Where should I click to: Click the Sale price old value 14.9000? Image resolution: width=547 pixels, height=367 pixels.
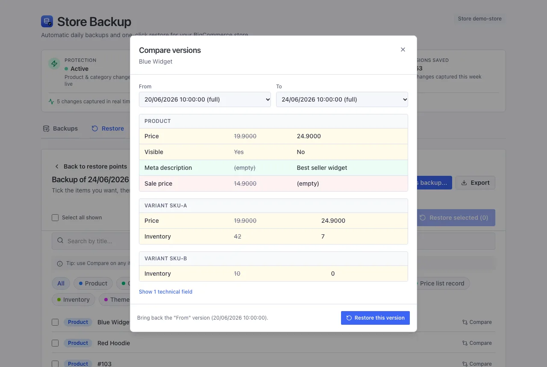click(245, 183)
